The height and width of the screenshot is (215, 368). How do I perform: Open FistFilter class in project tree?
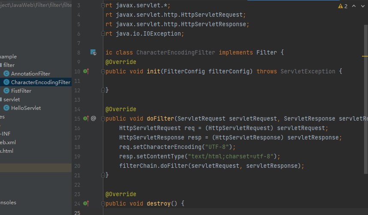tap(21, 91)
